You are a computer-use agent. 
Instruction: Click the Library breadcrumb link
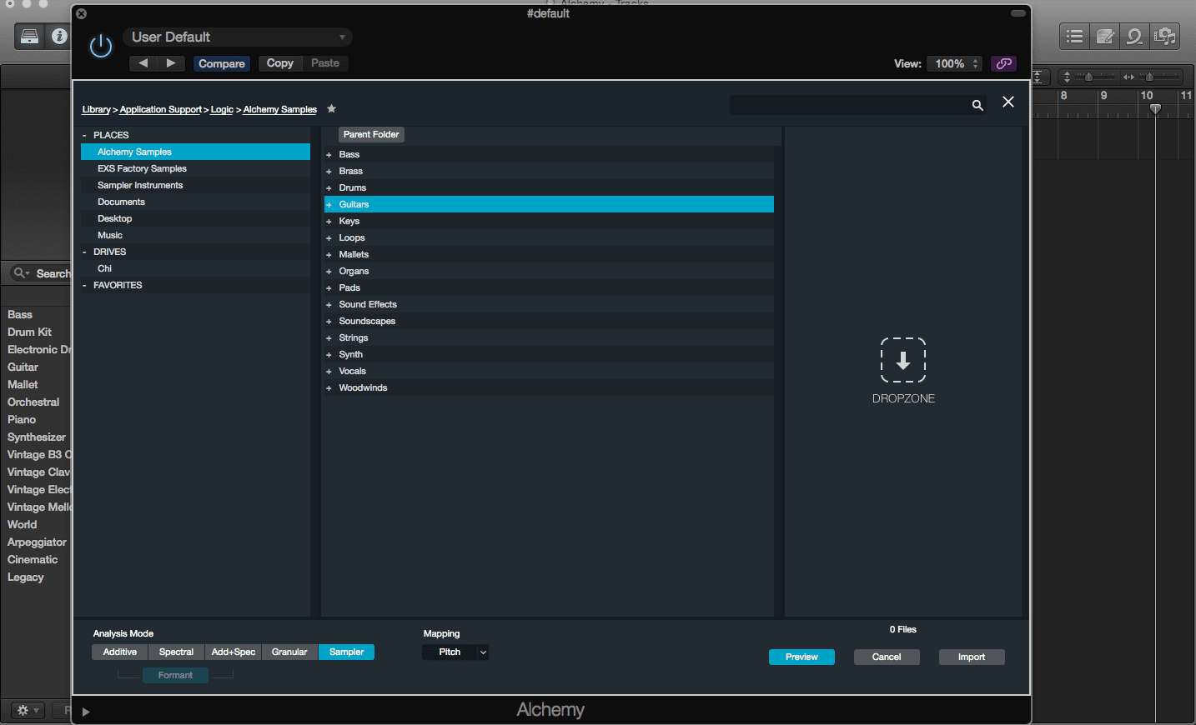coord(96,109)
